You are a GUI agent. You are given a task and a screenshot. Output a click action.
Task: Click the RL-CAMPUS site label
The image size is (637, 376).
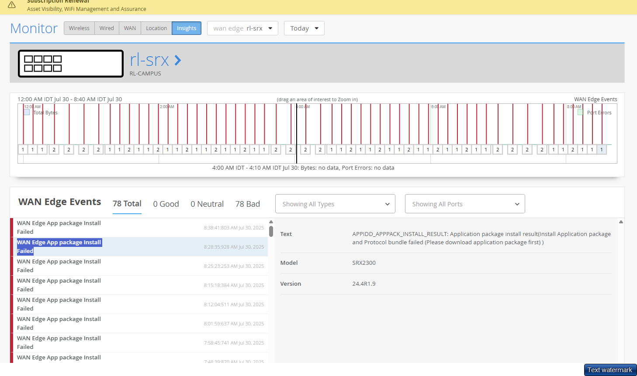[145, 74]
